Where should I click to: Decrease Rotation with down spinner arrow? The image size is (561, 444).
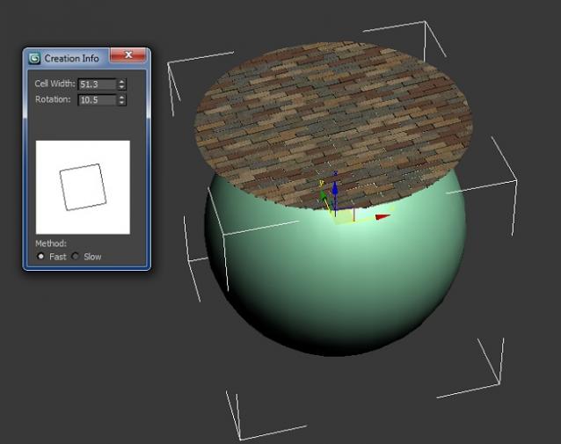121,103
